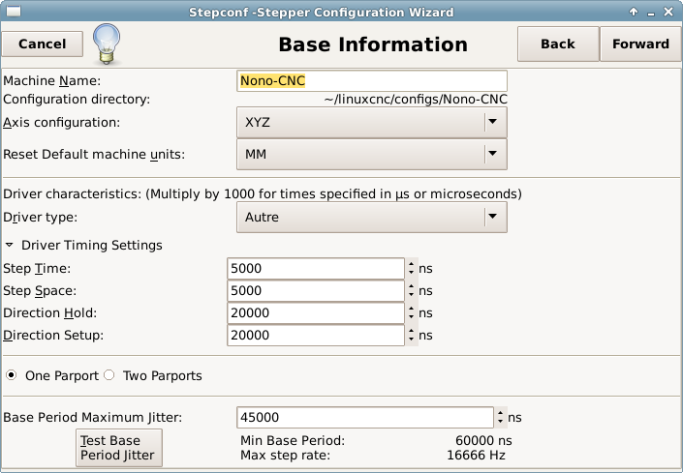The width and height of the screenshot is (683, 473).
Task: Click the Driver characteristics description text
Action: tap(263, 193)
